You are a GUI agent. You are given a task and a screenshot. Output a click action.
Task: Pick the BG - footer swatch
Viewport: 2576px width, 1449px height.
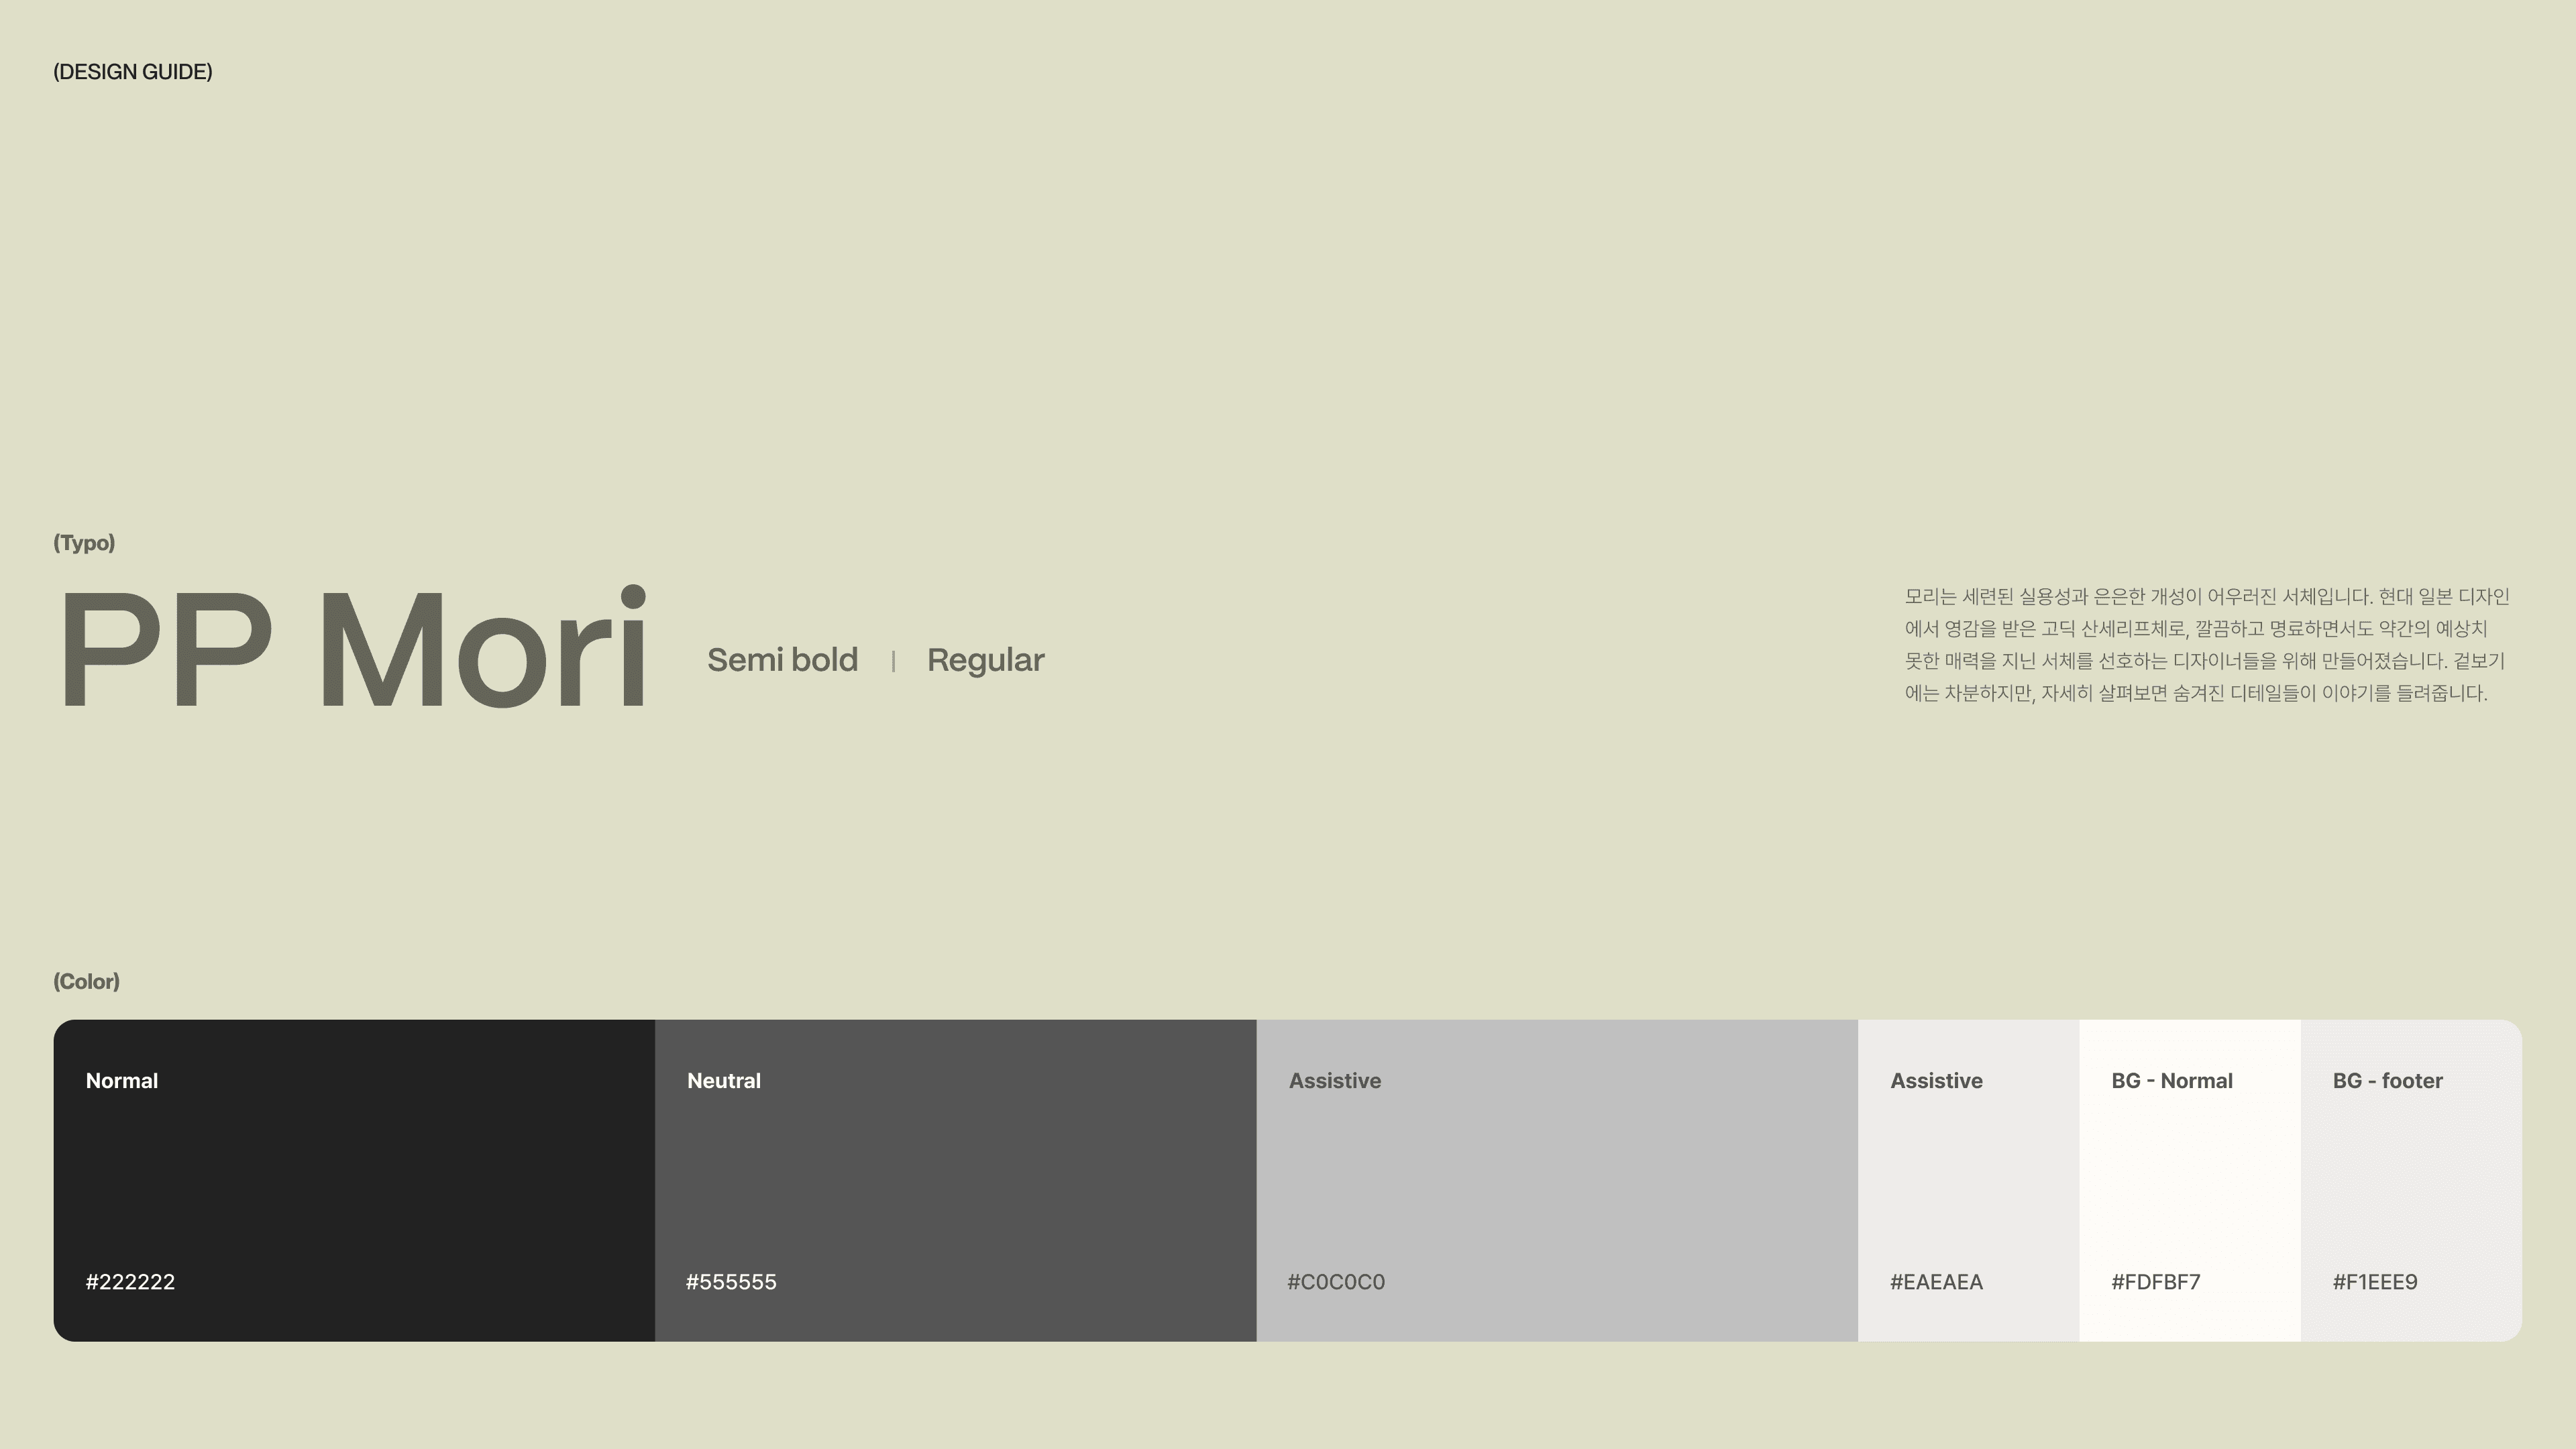click(x=2410, y=1180)
